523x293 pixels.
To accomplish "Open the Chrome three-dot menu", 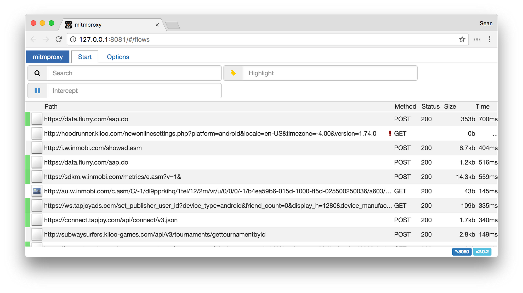I will 490,39.
